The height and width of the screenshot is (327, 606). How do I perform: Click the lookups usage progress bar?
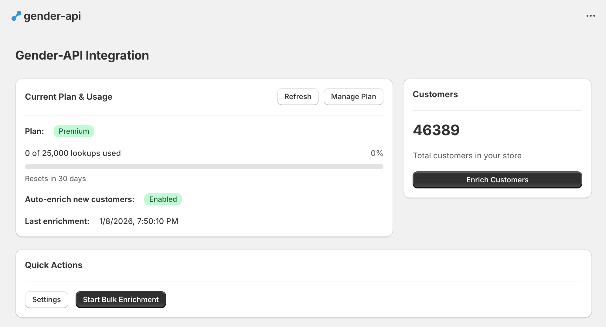204,167
